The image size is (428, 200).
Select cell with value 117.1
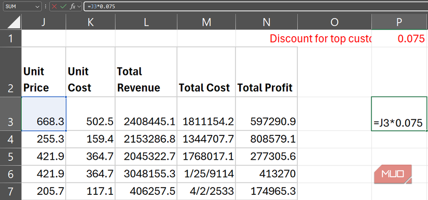[x=90, y=191]
